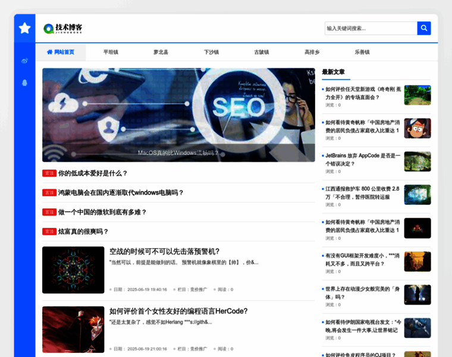Image resolution: width=452 pixels, height=357 pixels.
Task: Open the 萝北县 nav item
Action: coord(161,52)
